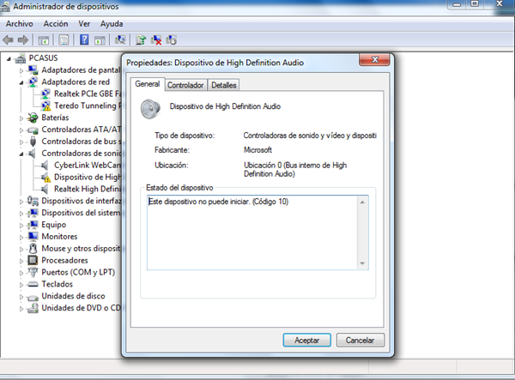The height and width of the screenshot is (380, 515).
Task: Select the Unidades de disco tree item
Action: (x=73, y=296)
